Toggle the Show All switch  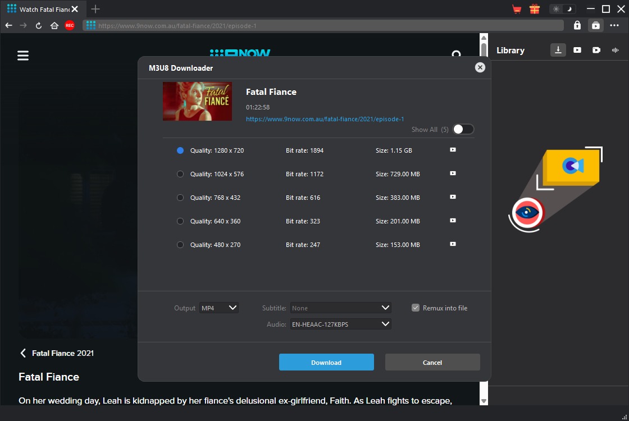(x=463, y=129)
